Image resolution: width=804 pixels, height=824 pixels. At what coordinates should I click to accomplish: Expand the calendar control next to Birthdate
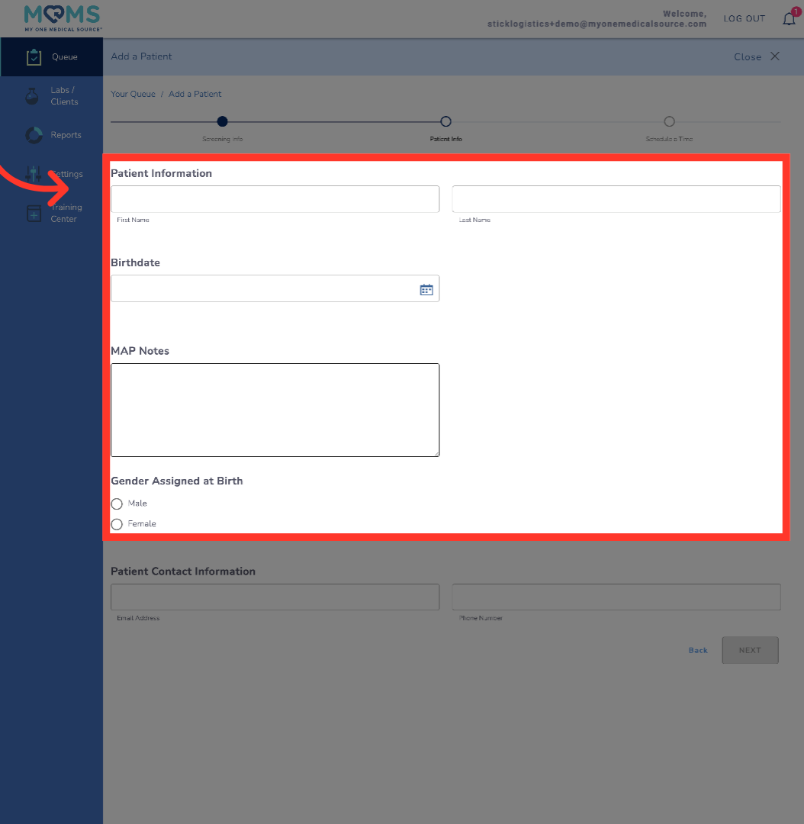pos(426,288)
